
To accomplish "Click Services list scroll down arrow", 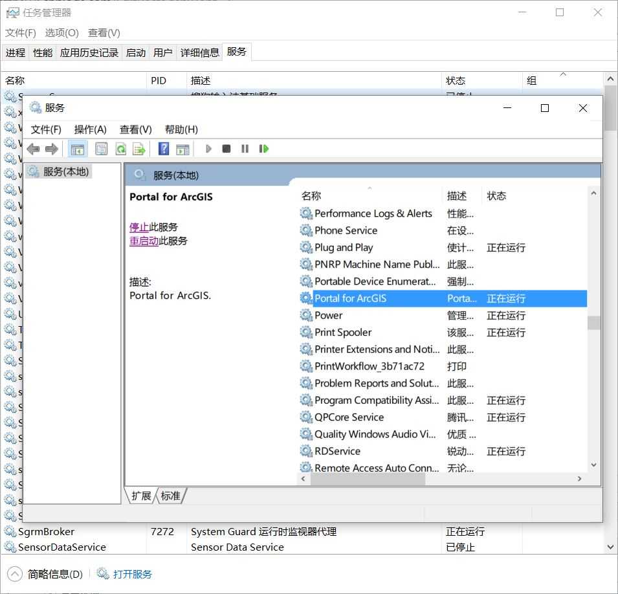I will click(x=593, y=465).
